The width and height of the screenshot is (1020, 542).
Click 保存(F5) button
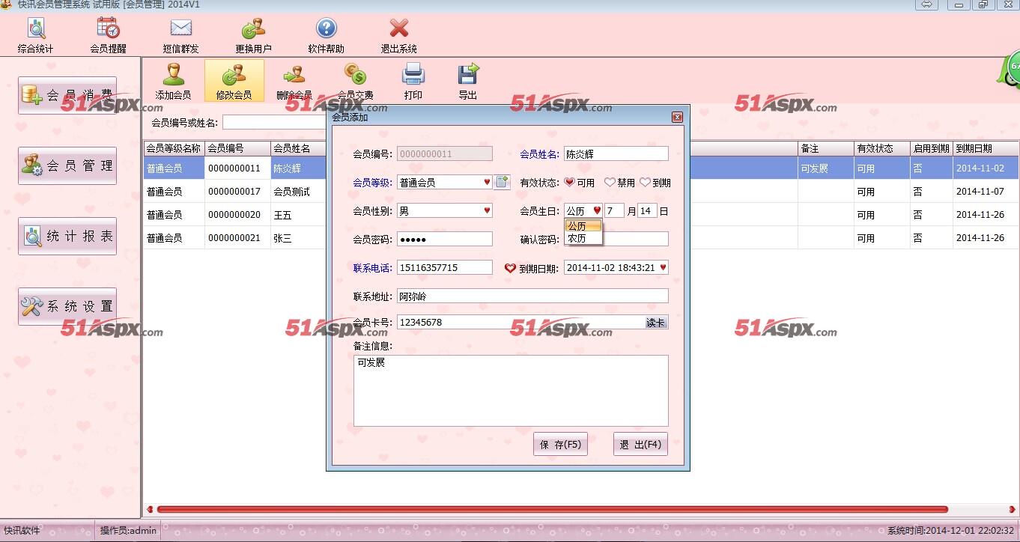click(560, 444)
